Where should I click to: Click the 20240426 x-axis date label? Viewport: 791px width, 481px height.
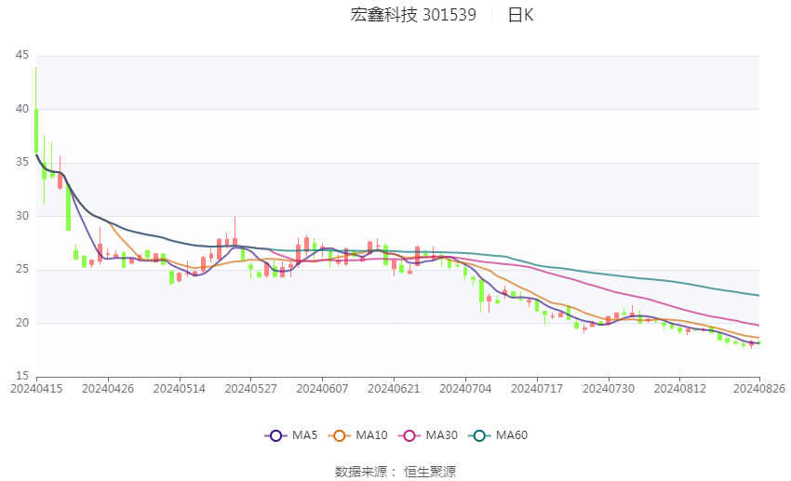(x=108, y=389)
